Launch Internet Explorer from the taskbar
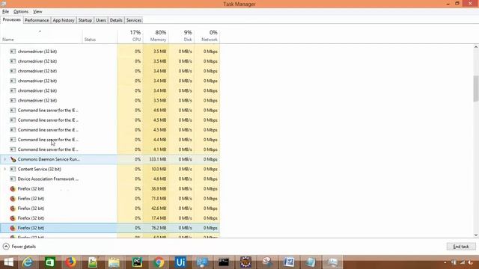The width and height of the screenshot is (479, 269). 28,262
